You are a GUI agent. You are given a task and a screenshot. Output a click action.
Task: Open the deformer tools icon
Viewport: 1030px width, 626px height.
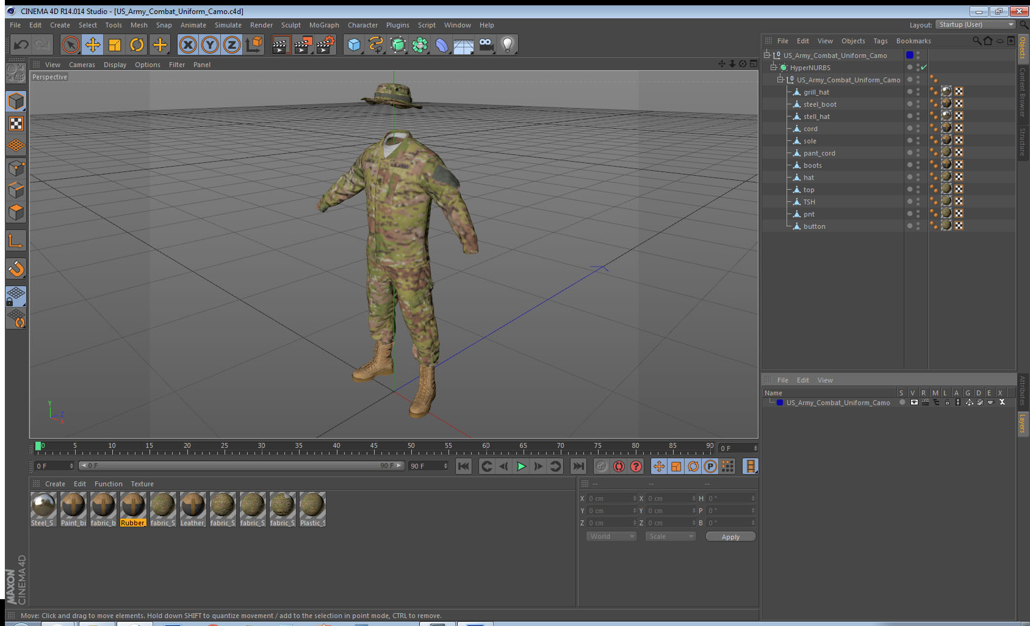(442, 45)
